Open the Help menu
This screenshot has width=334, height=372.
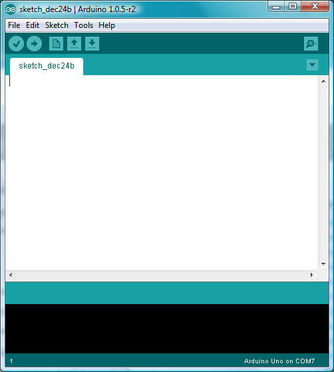coord(106,25)
